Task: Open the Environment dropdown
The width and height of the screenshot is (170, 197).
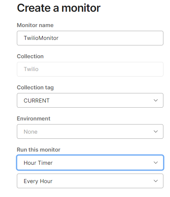Action: click(x=90, y=131)
